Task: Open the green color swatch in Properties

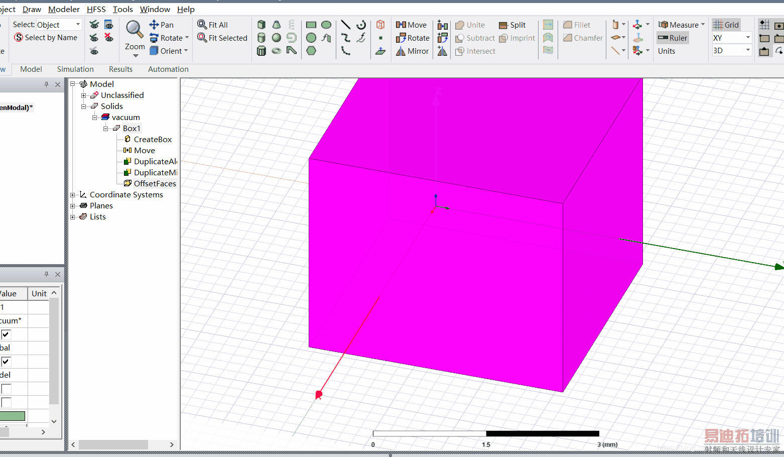Action: (13, 416)
